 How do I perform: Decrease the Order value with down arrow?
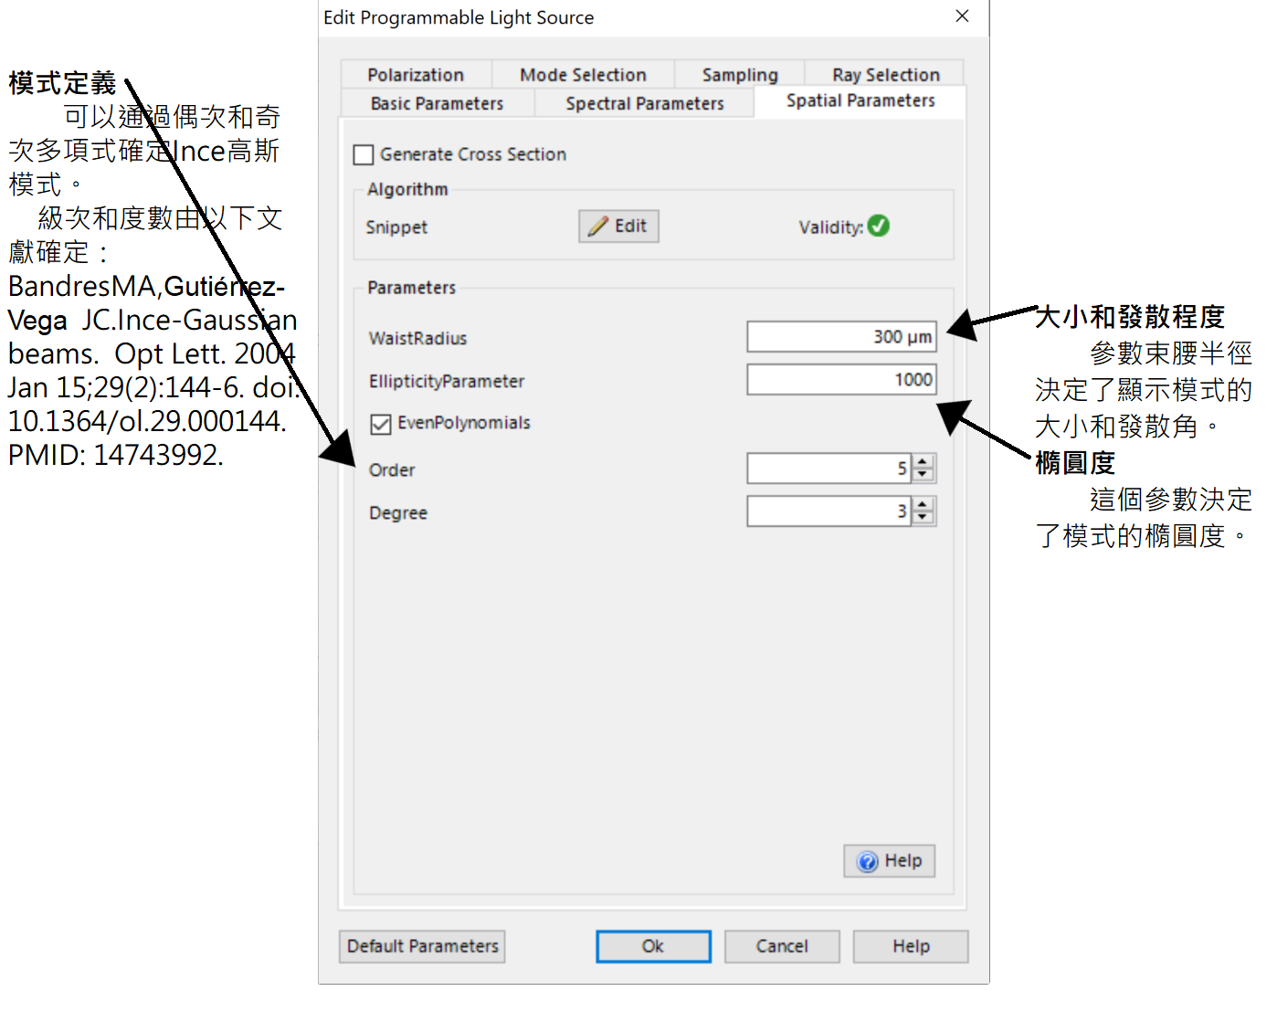tap(923, 475)
